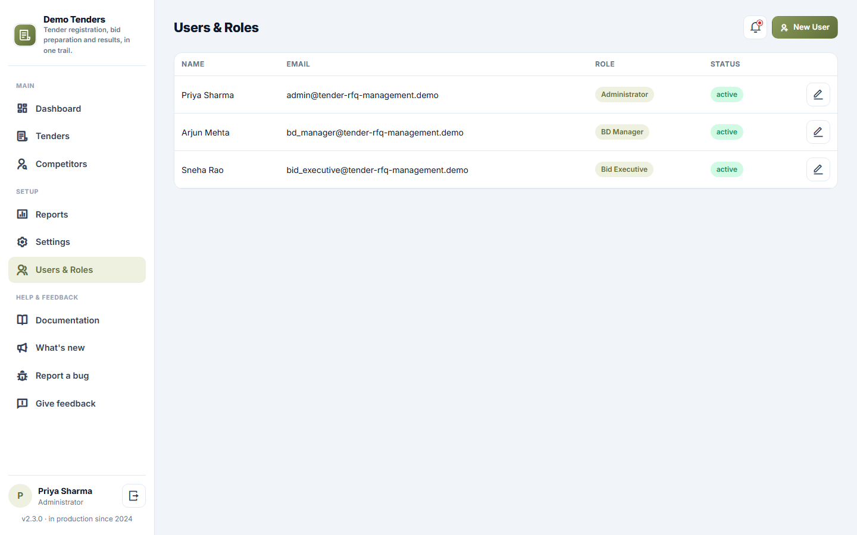Click the Competitors sidebar icon
Screen dimensions: 857x535
(22, 164)
